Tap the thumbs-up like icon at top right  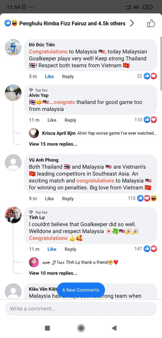point(151,23)
